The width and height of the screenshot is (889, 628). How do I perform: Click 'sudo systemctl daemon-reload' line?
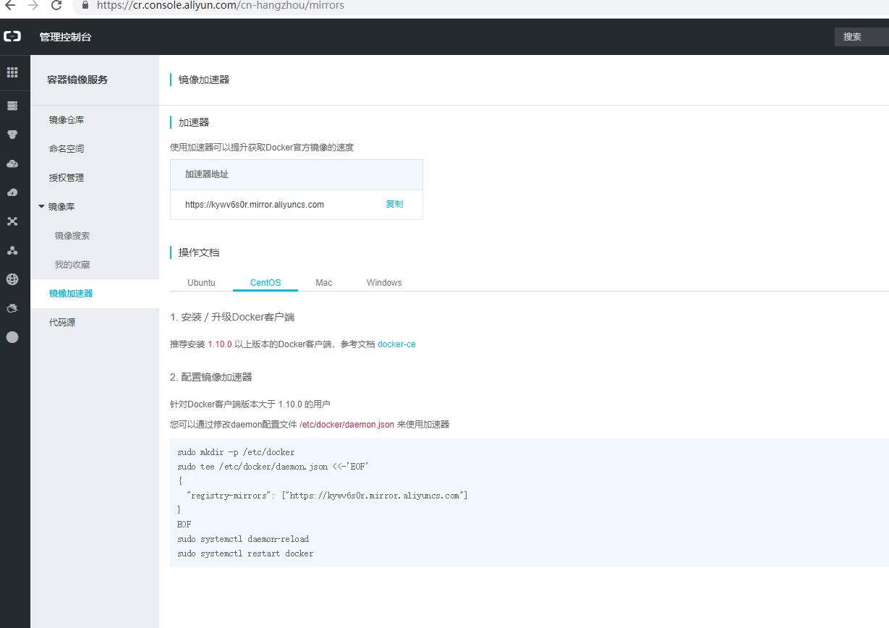[x=243, y=539]
